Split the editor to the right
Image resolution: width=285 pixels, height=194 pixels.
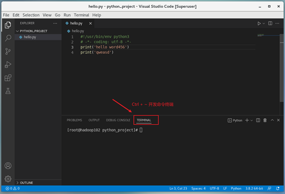point(270,23)
